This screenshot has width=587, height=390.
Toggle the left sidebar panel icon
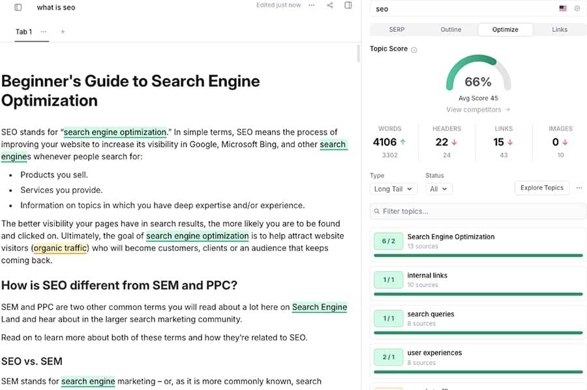tap(18, 7)
